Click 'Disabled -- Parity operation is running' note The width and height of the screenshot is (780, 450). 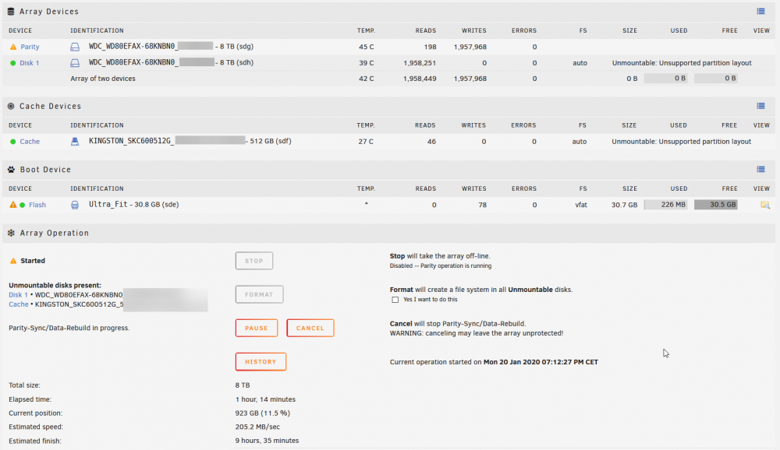coord(441,265)
